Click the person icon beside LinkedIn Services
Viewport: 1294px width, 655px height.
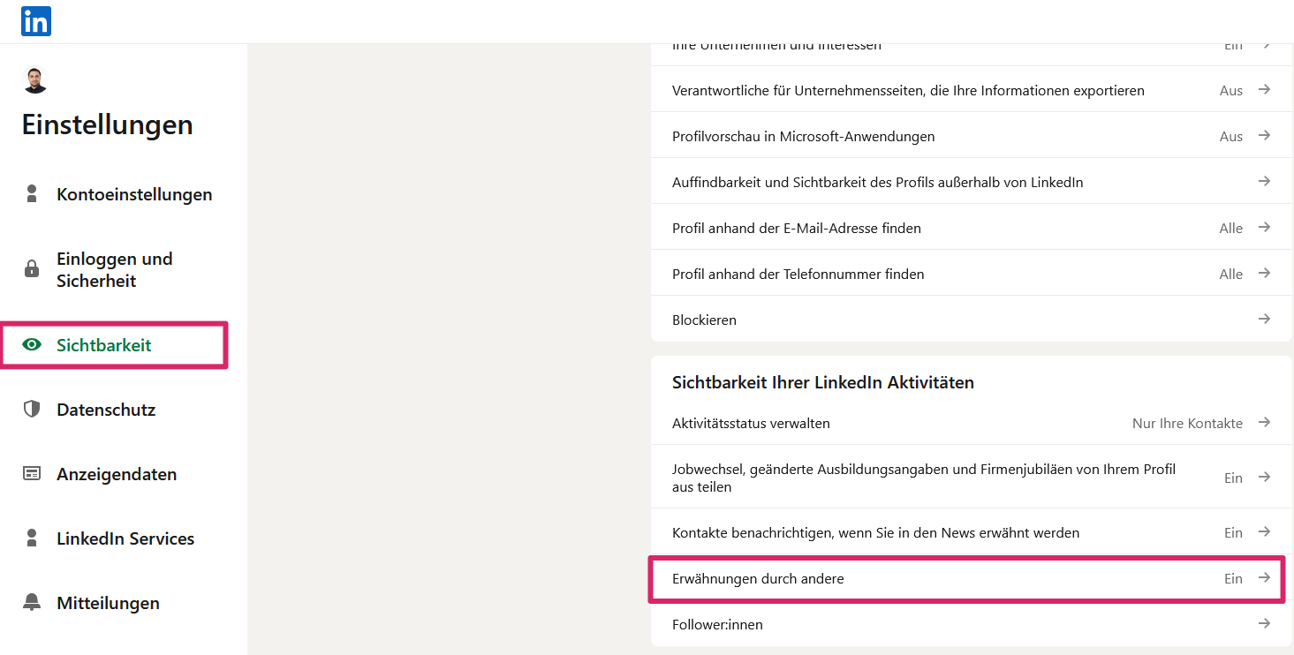(32, 538)
